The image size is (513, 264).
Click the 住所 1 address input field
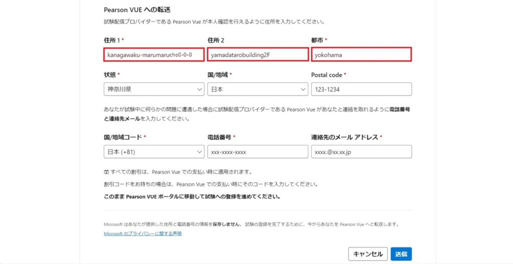[154, 55]
